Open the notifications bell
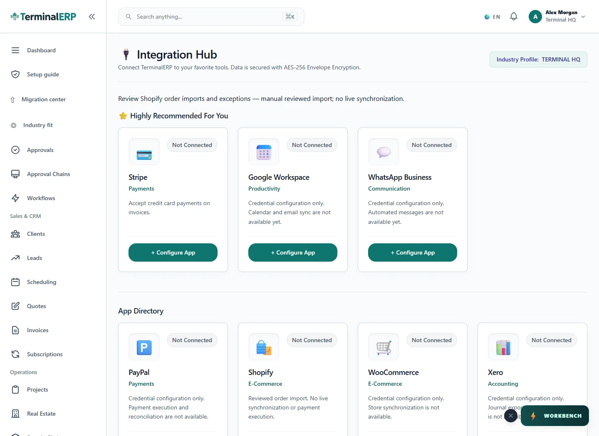This screenshot has width=599, height=436. pyautogui.click(x=514, y=17)
